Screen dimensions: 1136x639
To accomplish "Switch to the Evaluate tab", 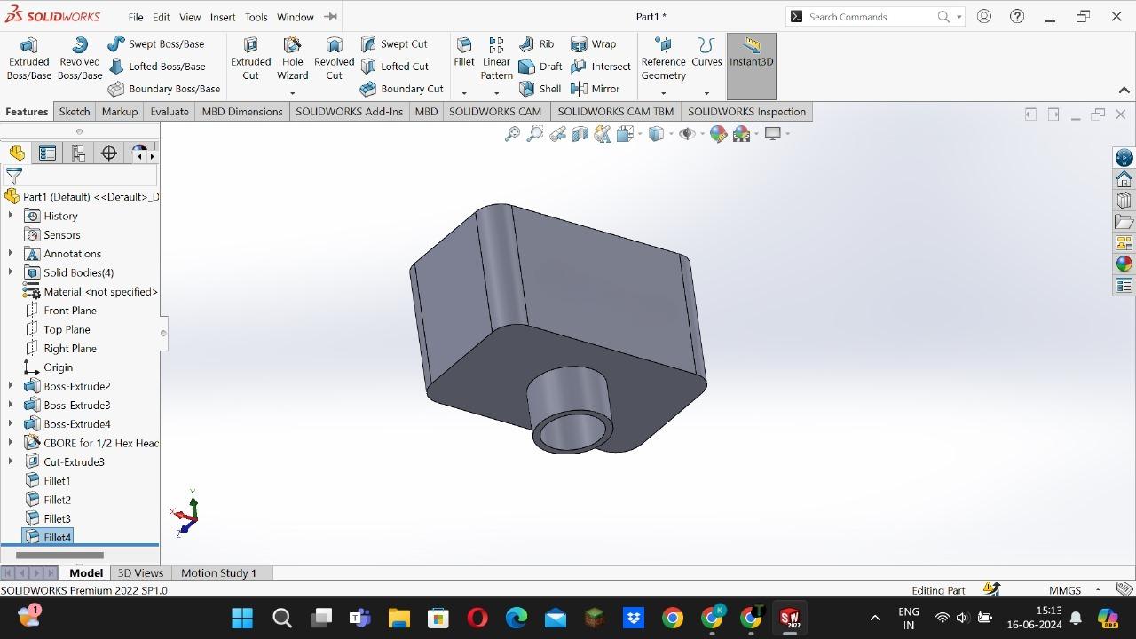I will coord(170,112).
